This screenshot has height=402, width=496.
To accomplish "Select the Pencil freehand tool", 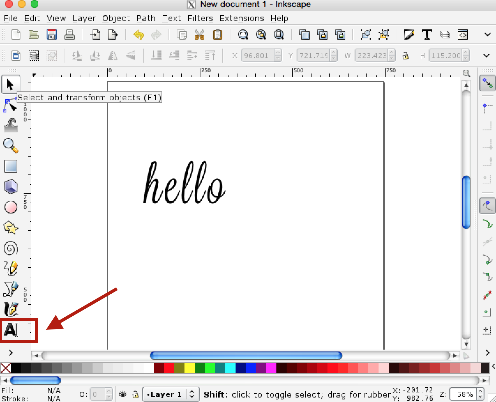I will click(x=11, y=268).
